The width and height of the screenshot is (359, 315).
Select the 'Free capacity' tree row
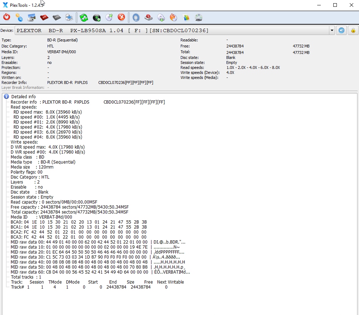(70, 207)
